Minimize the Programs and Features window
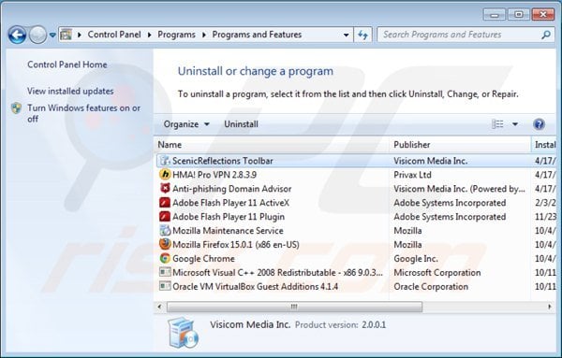Image resolution: width=562 pixels, height=358 pixels. pos(495,15)
